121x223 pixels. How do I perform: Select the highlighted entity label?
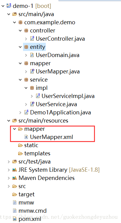point(38,47)
